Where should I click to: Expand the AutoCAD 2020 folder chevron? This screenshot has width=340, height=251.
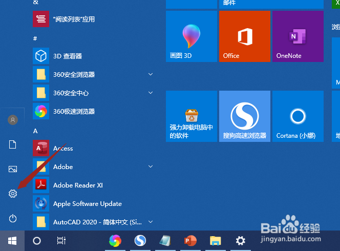pyautogui.click(x=151, y=222)
